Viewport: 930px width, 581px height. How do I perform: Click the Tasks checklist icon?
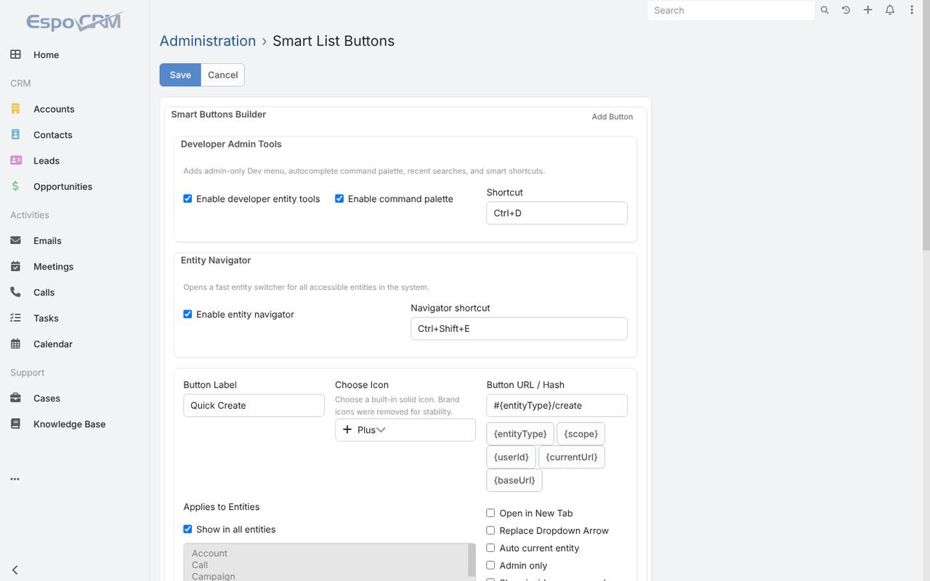(15, 318)
